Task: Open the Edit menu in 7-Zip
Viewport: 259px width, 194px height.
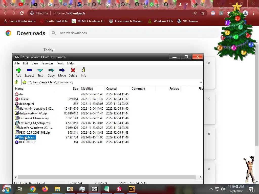Action: pos(26,63)
